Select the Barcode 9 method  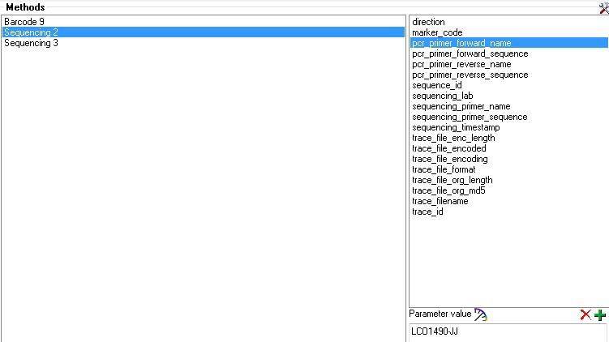24,22
